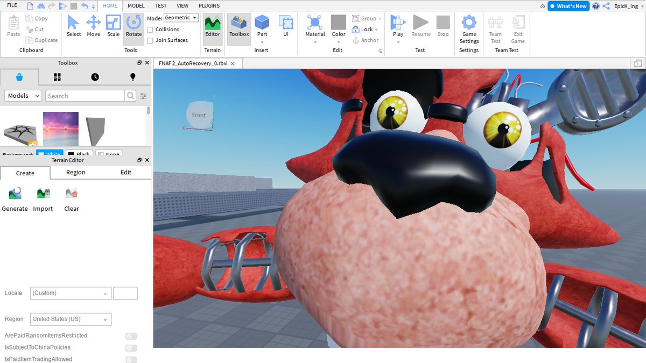Viewport: 646px width, 363px height.
Task: Click Import terrain icon
Action: (43, 199)
